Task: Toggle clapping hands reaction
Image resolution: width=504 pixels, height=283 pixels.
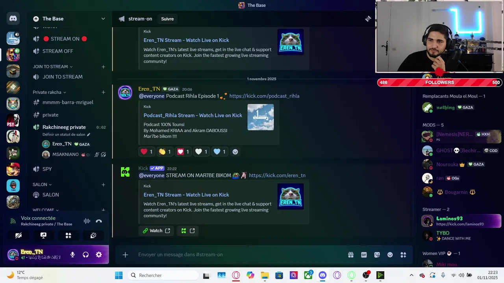Action: 165,152
